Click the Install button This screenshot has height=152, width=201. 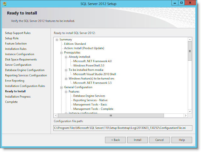coord(138,140)
